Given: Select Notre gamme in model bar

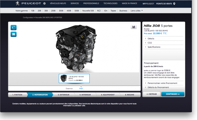Looking at the screenshot, I should point(22,11).
